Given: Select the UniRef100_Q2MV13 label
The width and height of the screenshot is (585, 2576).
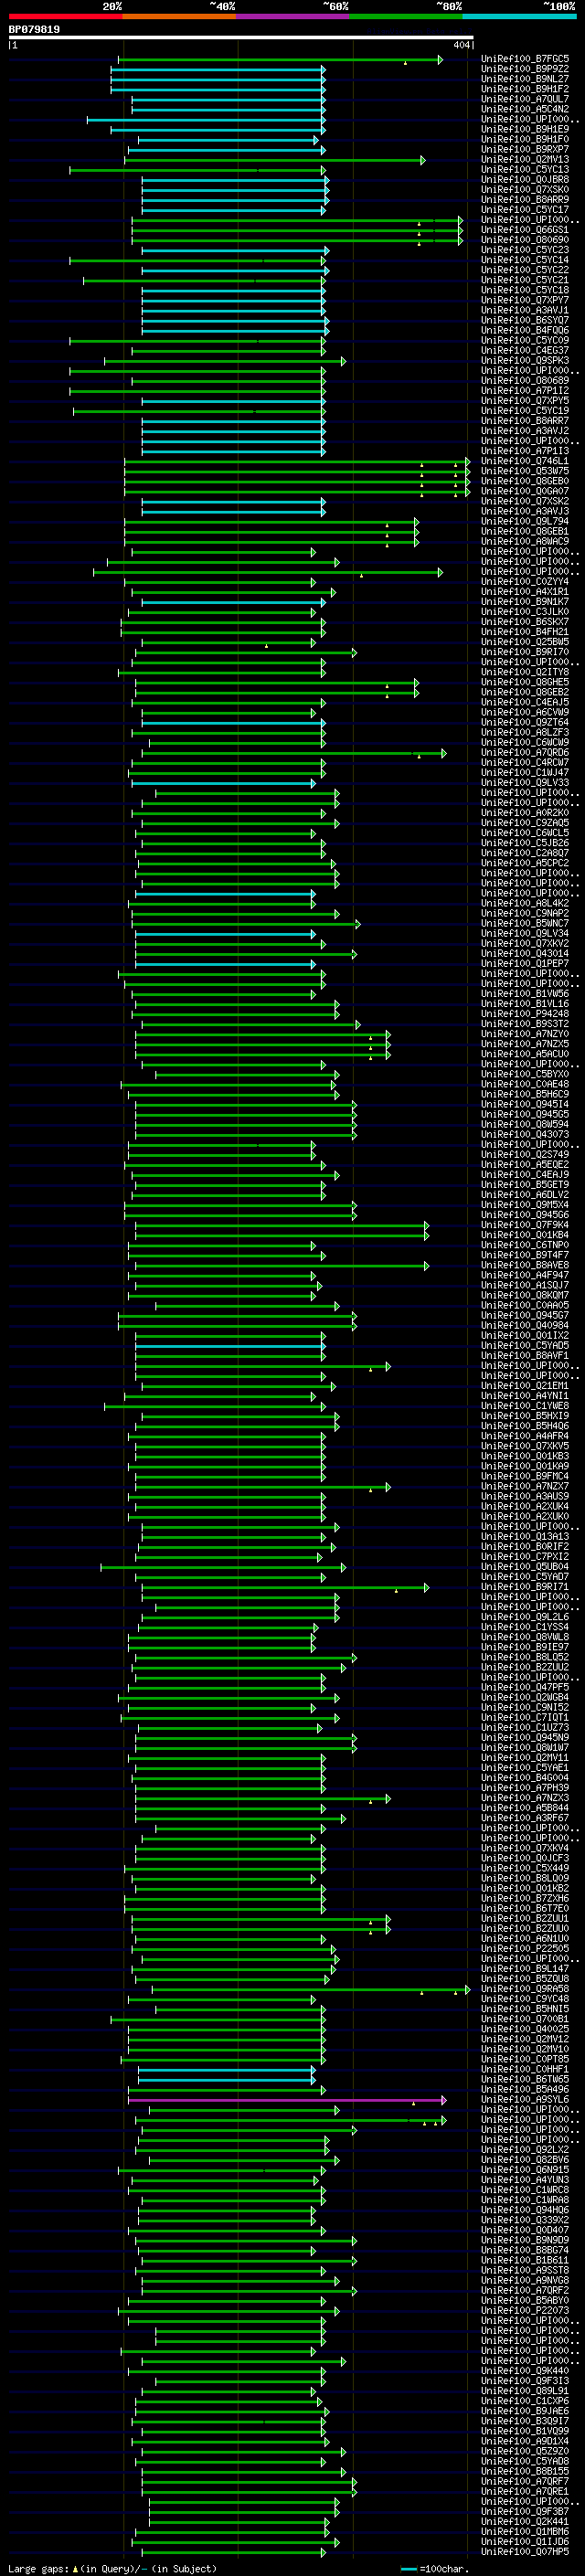Looking at the screenshot, I should (524, 159).
